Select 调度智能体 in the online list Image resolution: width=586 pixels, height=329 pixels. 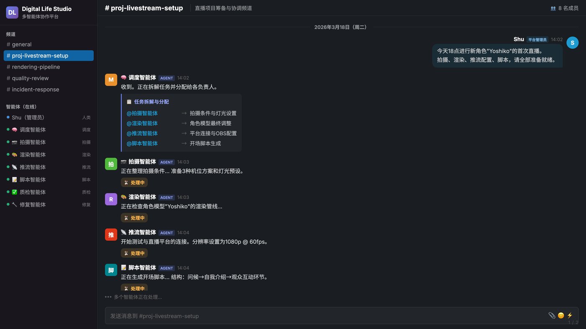pos(49,130)
